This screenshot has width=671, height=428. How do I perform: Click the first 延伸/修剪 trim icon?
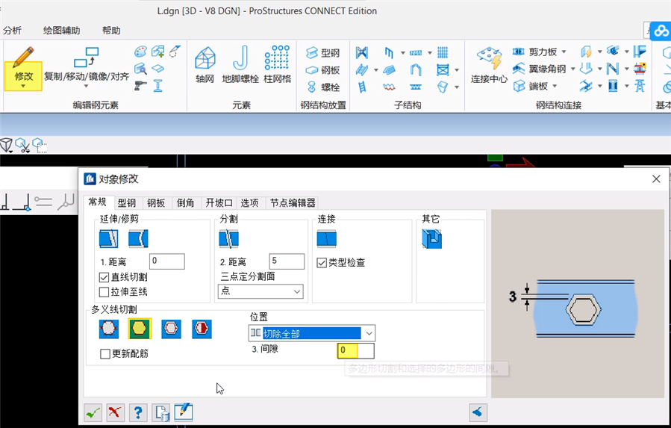click(x=109, y=238)
